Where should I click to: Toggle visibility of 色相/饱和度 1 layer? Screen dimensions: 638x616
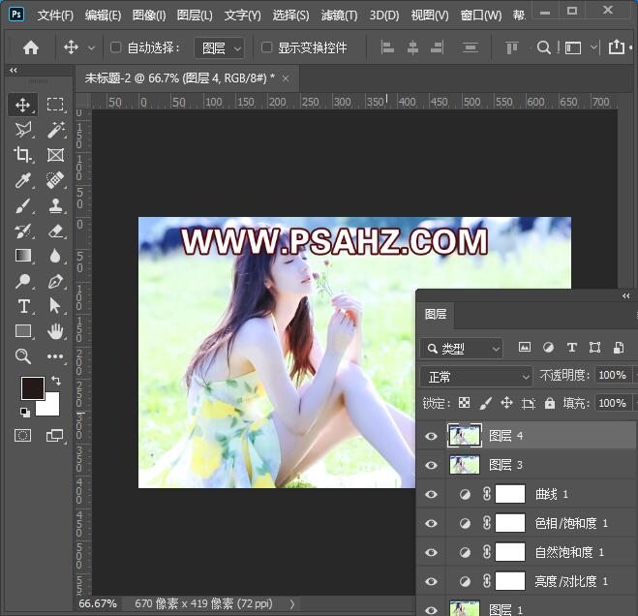[x=431, y=523]
